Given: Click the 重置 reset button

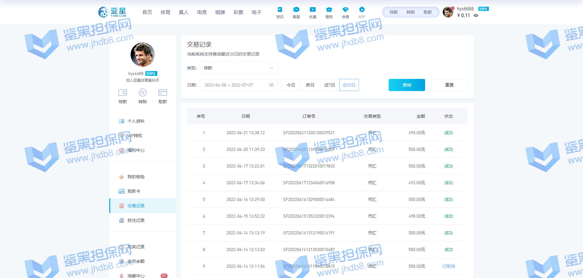Looking at the screenshot, I should pos(449,85).
